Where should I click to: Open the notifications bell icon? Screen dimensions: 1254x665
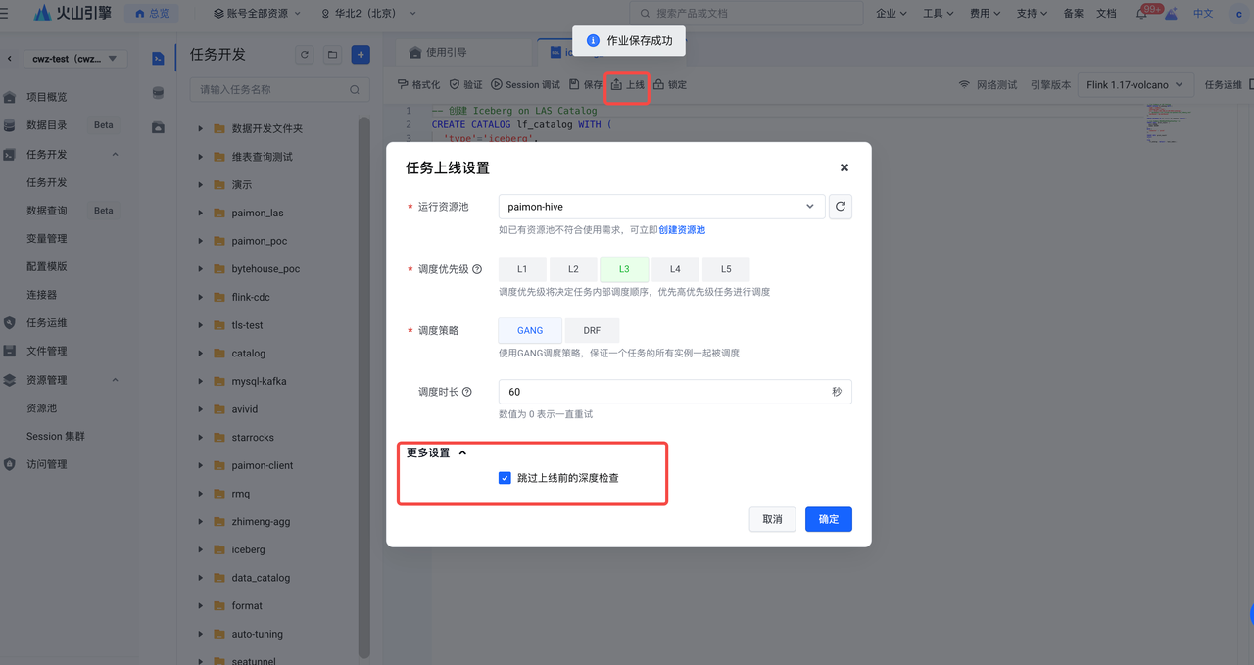[1141, 14]
